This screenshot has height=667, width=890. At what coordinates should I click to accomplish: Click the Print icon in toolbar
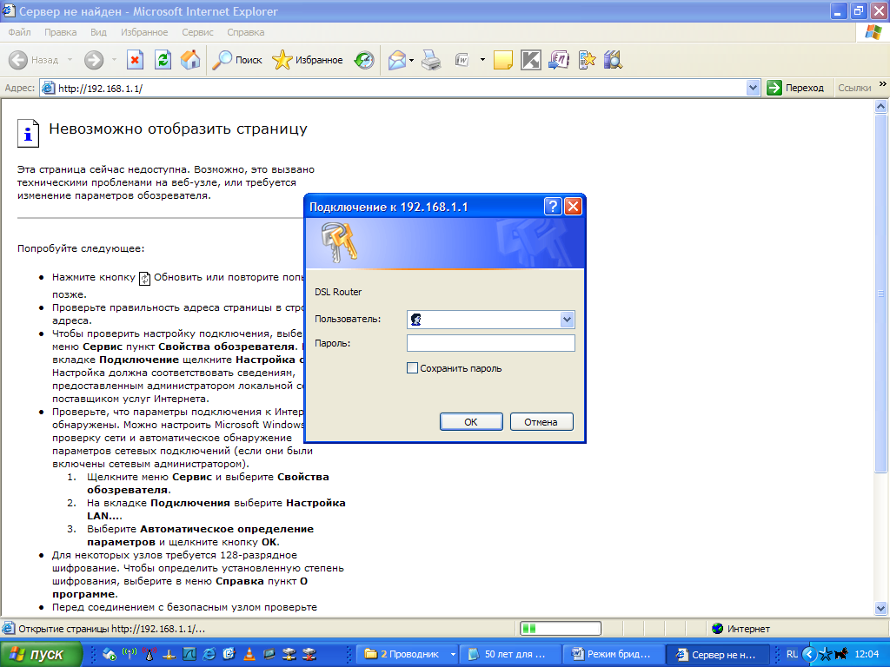coord(431,60)
